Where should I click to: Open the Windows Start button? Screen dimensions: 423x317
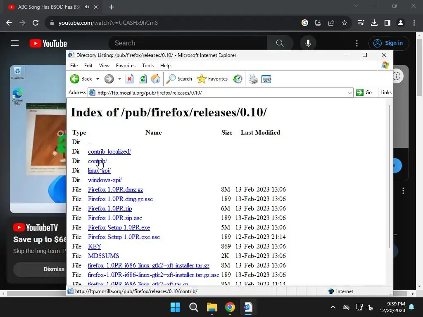coord(175,307)
